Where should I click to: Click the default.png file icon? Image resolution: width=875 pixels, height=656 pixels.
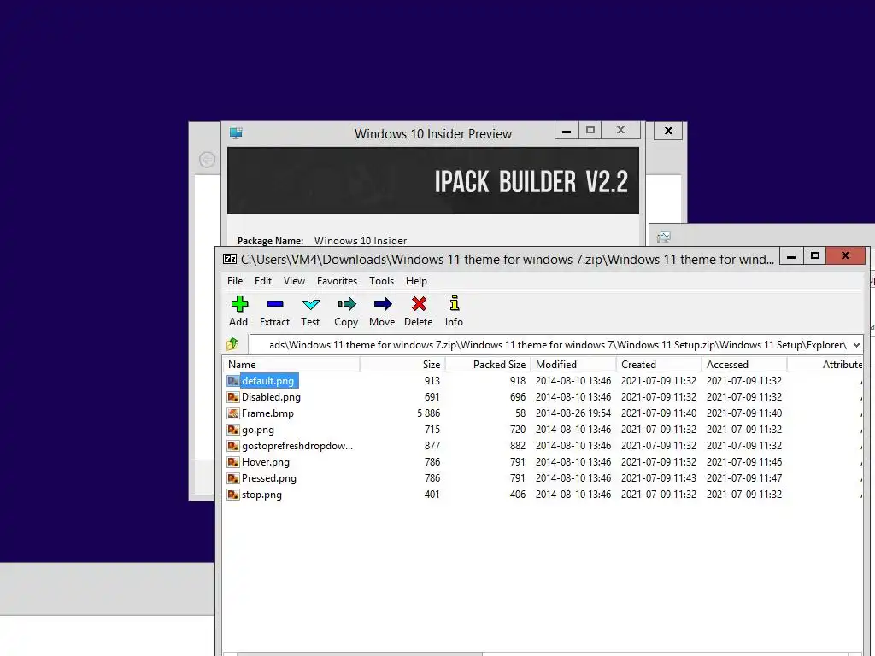click(x=233, y=381)
